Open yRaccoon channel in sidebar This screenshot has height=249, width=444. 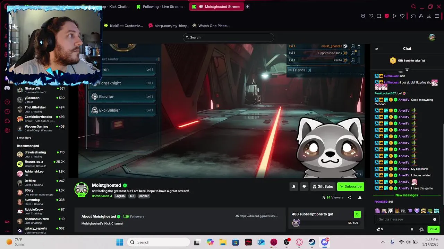(x=41, y=100)
